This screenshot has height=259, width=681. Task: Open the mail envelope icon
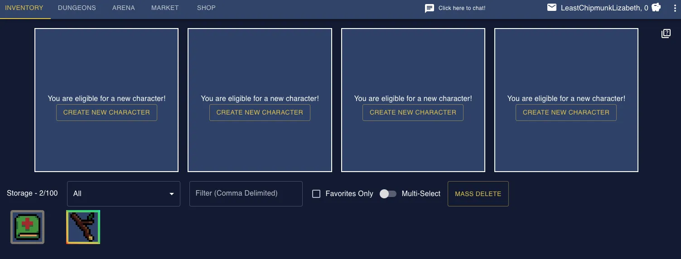[551, 8]
